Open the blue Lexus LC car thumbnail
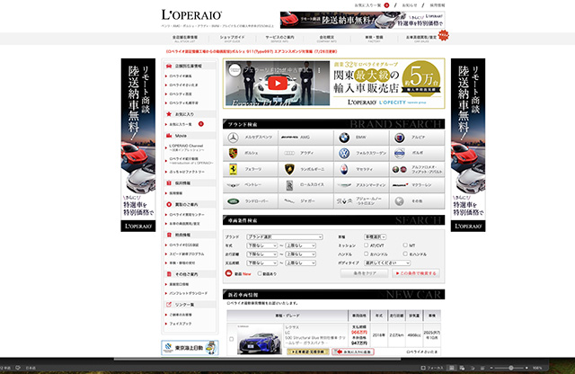This screenshot has height=374, width=575. click(x=260, y=340)
